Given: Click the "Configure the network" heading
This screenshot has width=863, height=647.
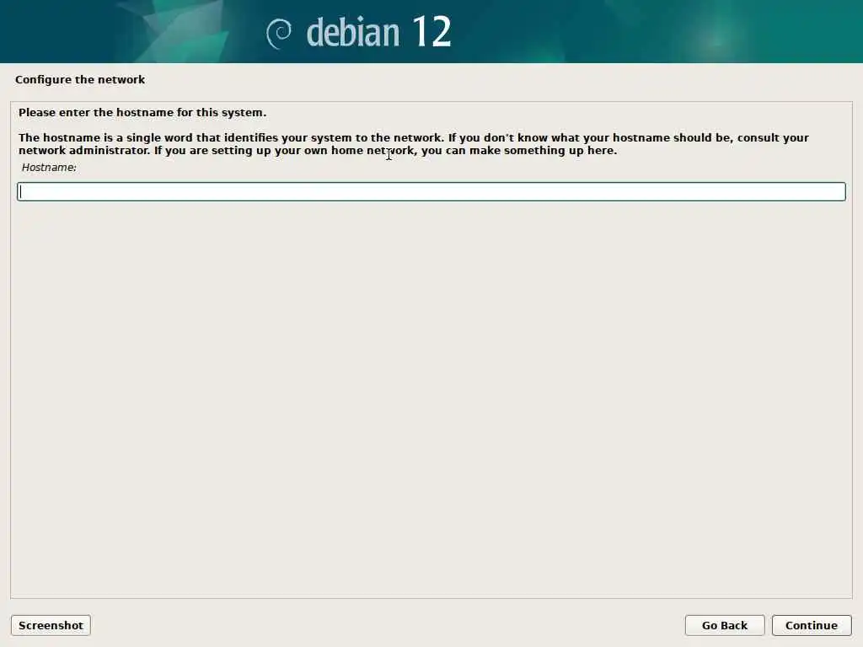Looking at the screenshot, I should pos(80,80).
